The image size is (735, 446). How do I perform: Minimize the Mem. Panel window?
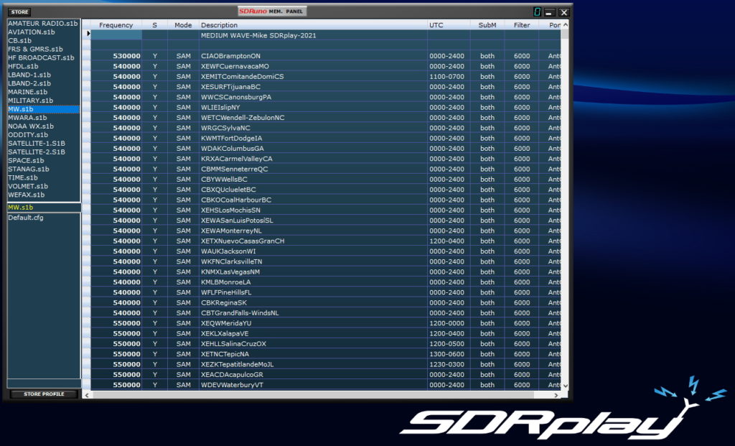pos(550,12)
